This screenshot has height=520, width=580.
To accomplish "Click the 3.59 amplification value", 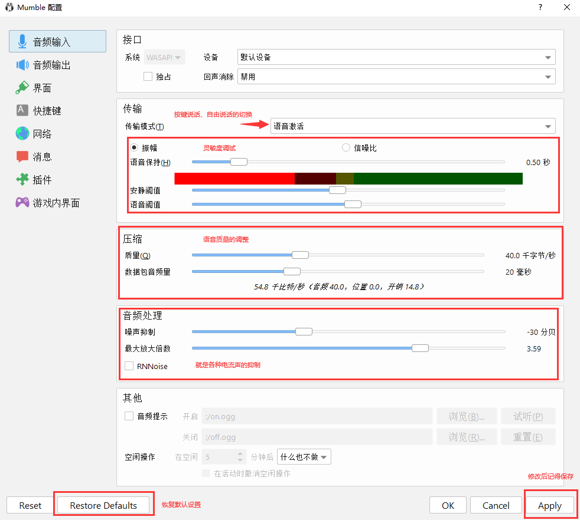I will pos(534,348).
